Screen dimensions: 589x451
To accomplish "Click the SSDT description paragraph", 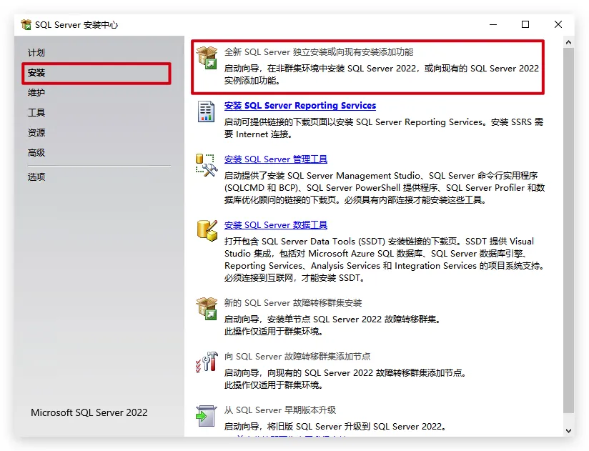I will [385, 259].
